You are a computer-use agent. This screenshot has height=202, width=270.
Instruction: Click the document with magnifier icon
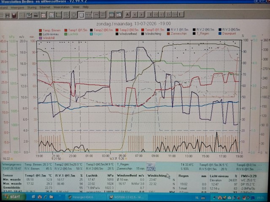[x=66, y=15]
